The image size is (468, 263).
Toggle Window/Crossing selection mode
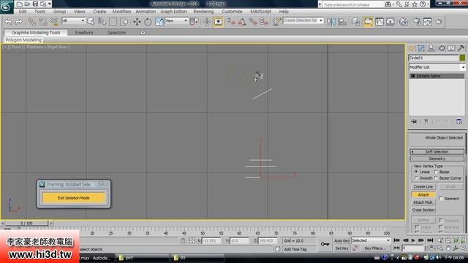[124, 22]
